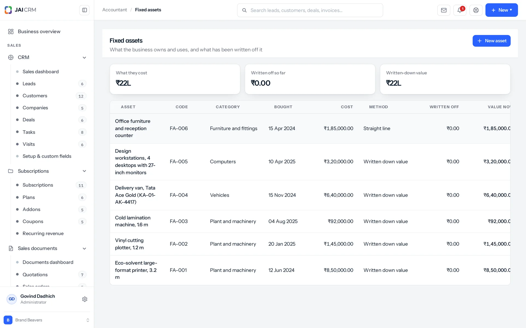Open the mail inbox icon
Image resolution: width=526 pixels, height=328 pixels.
click(x=444, y=10)
